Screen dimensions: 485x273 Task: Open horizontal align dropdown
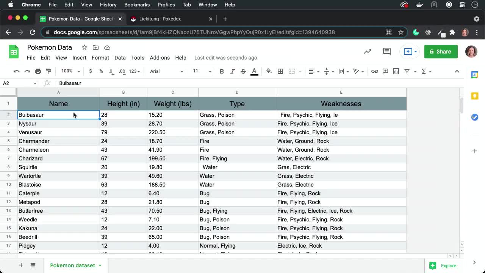(x=314, y=71)
